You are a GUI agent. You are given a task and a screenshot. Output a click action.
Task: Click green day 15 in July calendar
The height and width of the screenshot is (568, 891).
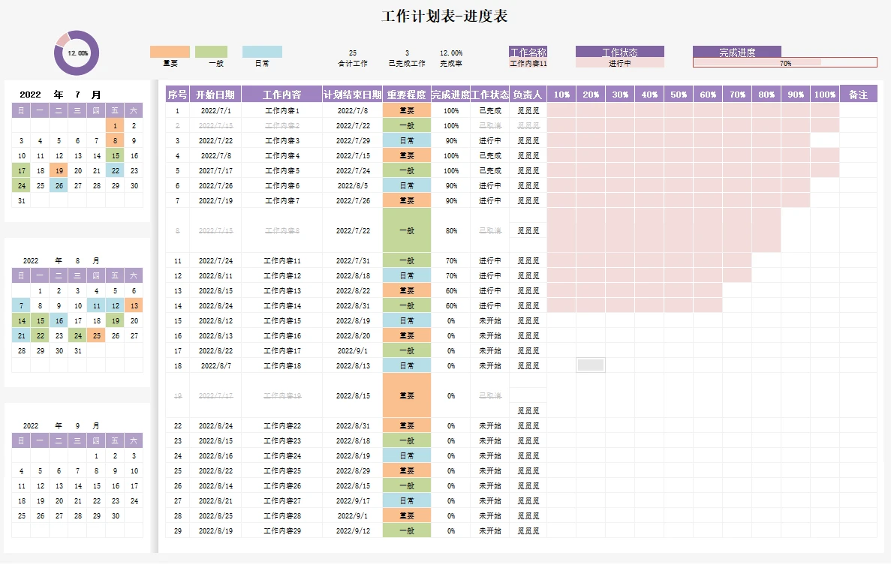coord(116,155)
